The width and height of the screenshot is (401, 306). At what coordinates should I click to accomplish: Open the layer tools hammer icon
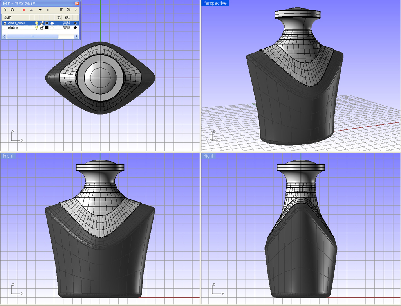(x=69, y=10)
